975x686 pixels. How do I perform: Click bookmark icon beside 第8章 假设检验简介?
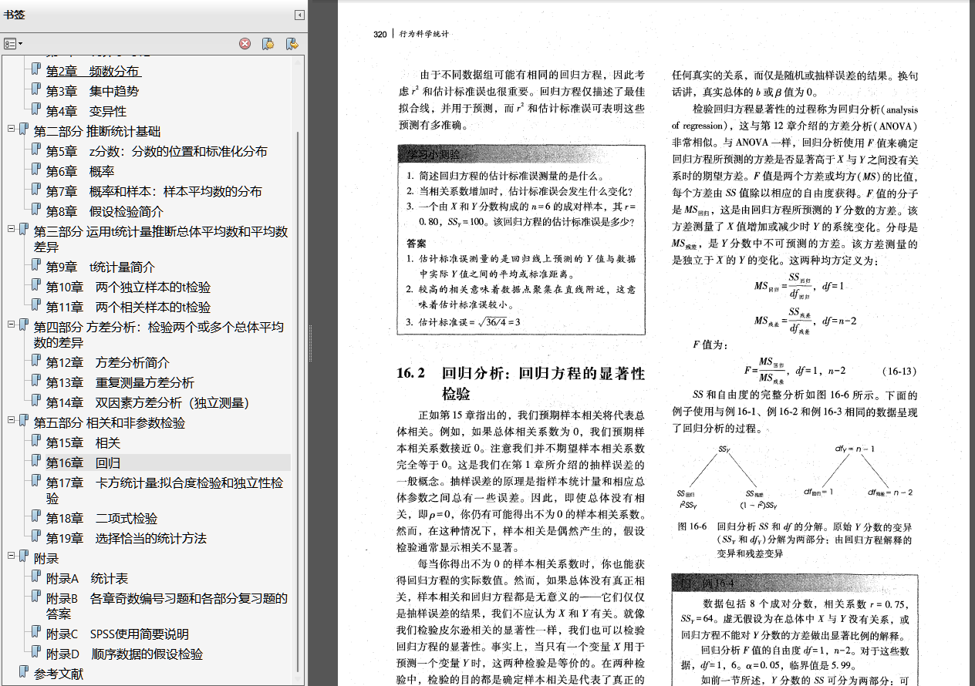[x=36, y=210]
